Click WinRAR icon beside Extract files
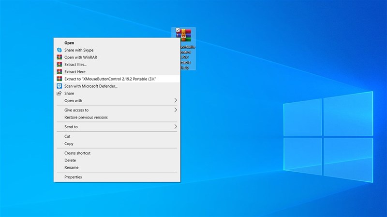Viewport: 387px width, 217px height. coord(59,65)
